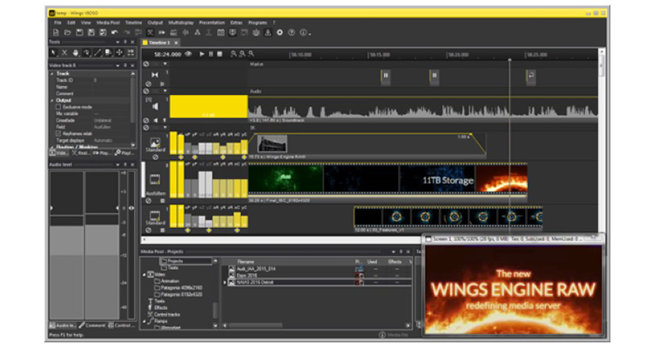Play the timeline
653x348 pixels.
tap(202, 54)
